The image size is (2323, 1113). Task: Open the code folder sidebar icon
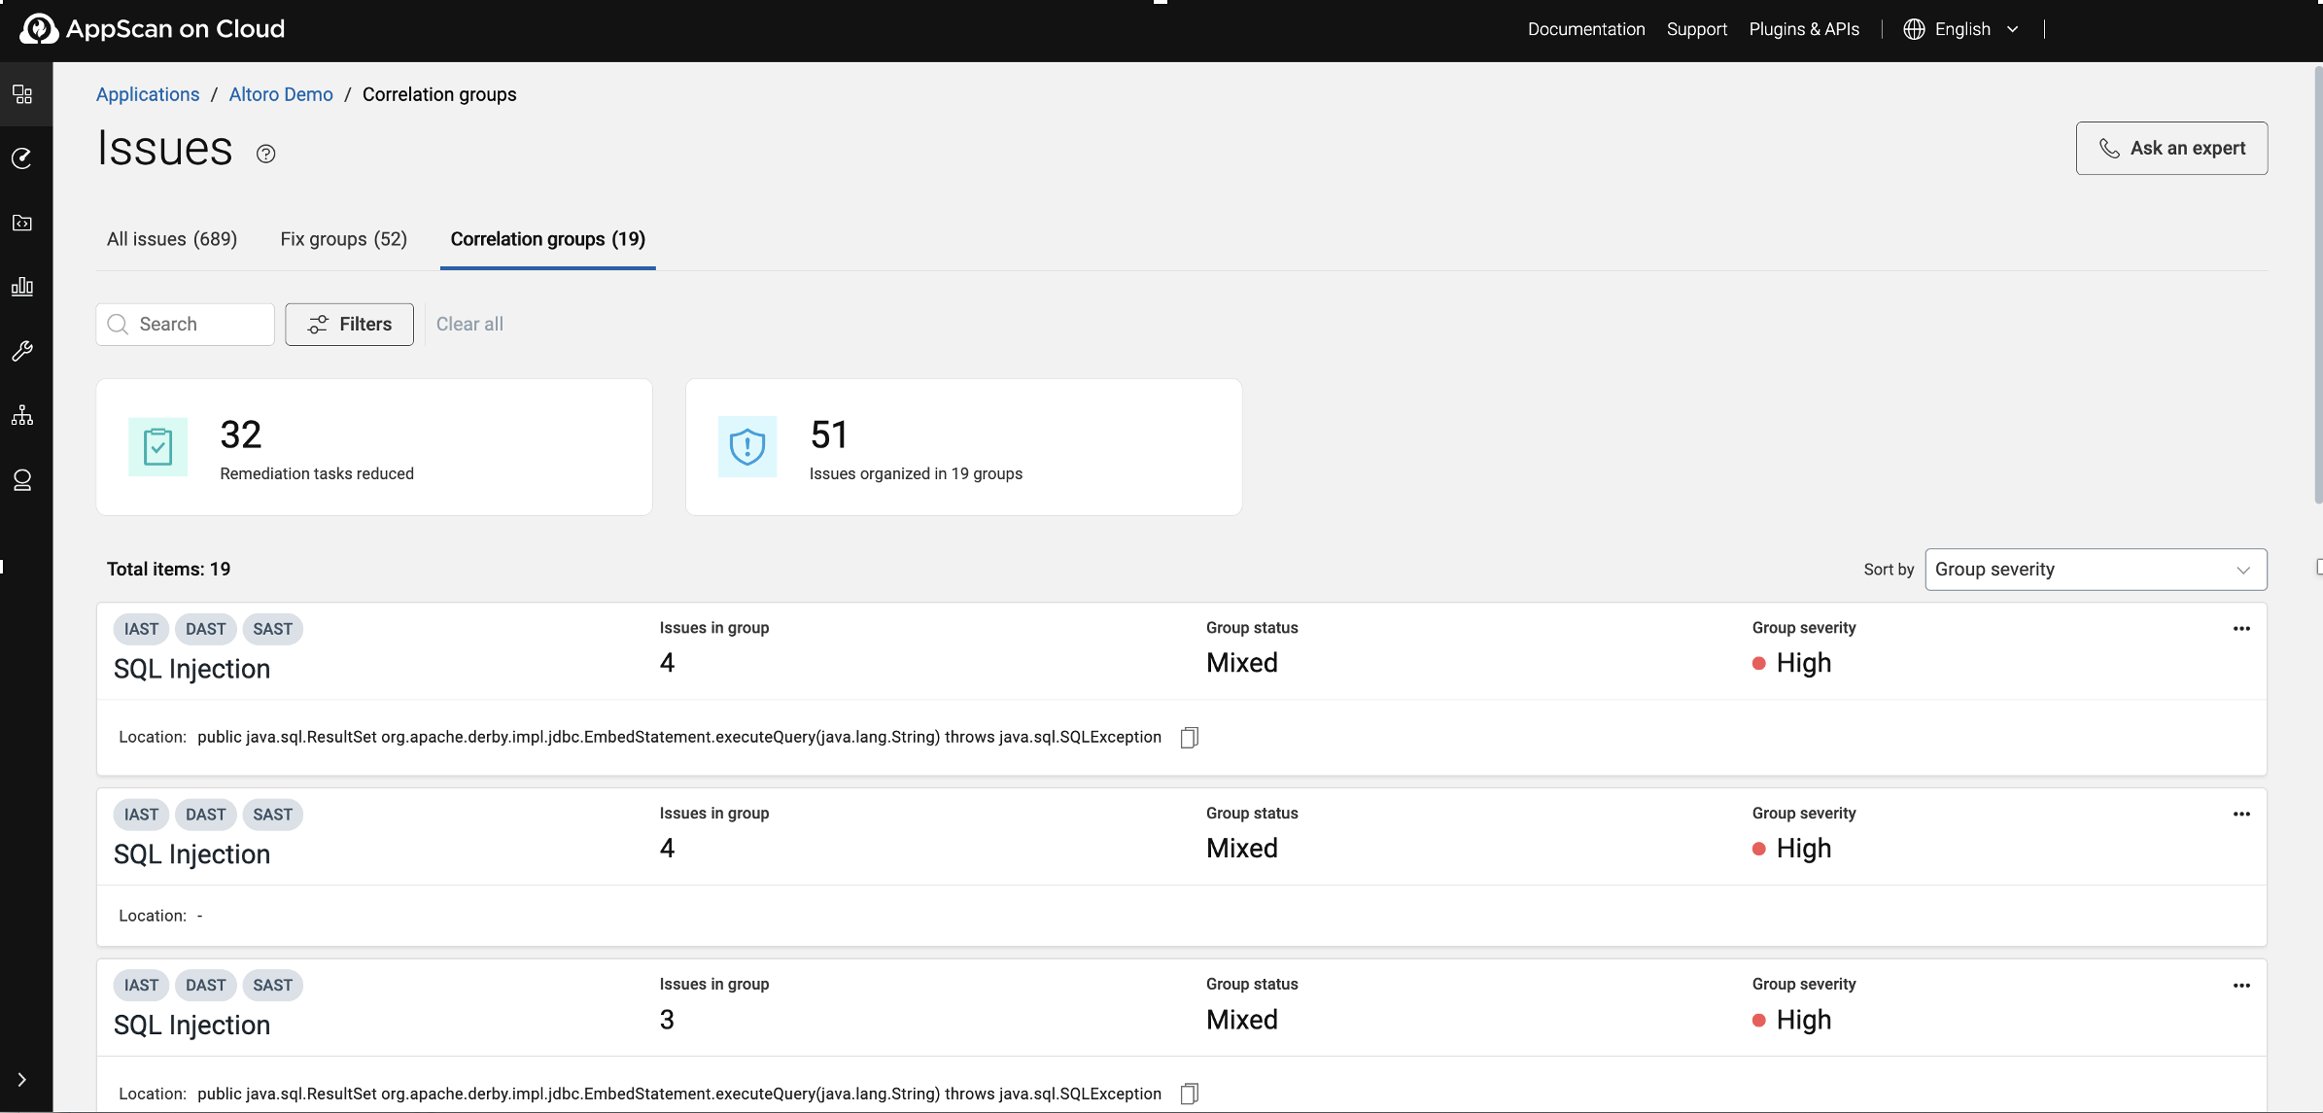(22, 223)
